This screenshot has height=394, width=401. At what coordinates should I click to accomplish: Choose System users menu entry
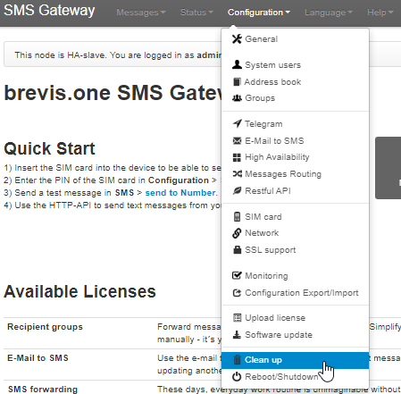coord(296,64)
